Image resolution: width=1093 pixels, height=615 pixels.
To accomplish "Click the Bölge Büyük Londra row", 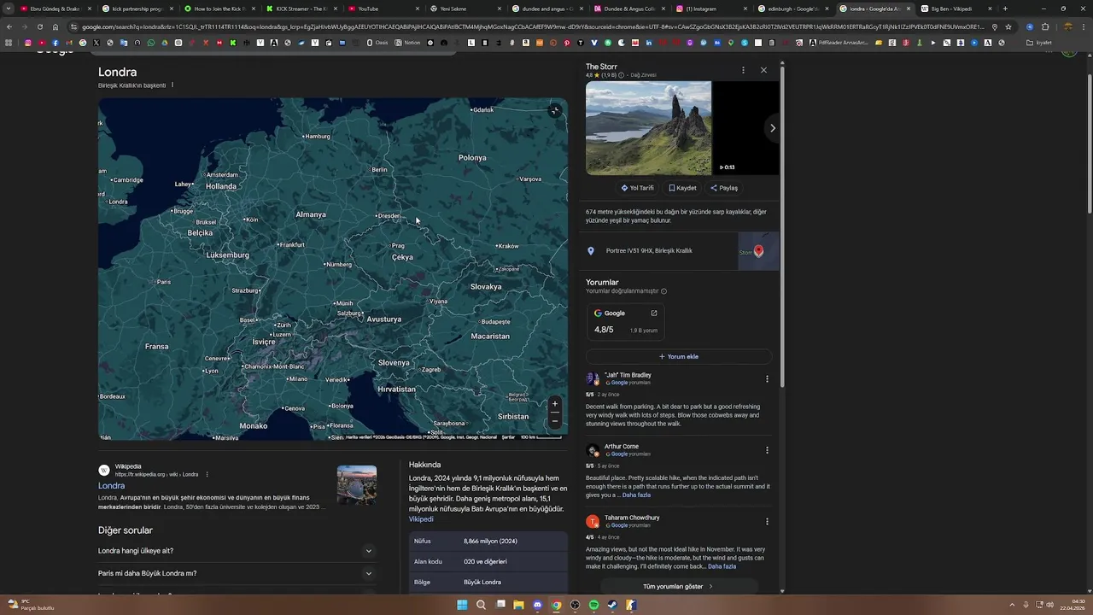I will click(488, 582).
